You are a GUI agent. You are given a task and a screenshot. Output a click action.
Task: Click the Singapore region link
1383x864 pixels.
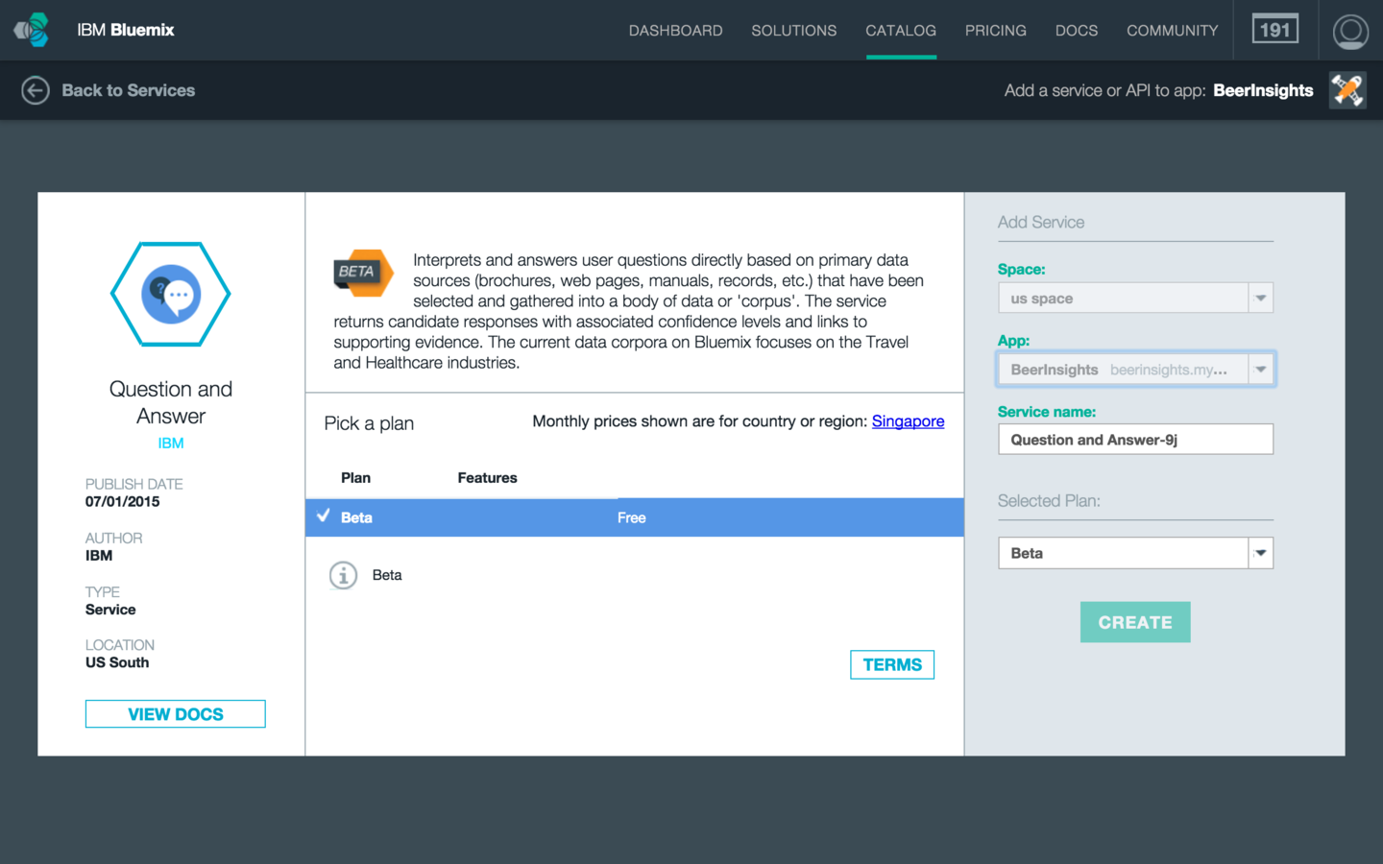[908, 421]
